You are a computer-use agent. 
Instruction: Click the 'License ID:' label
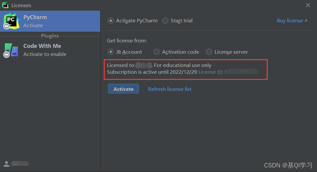pos(211,72)
